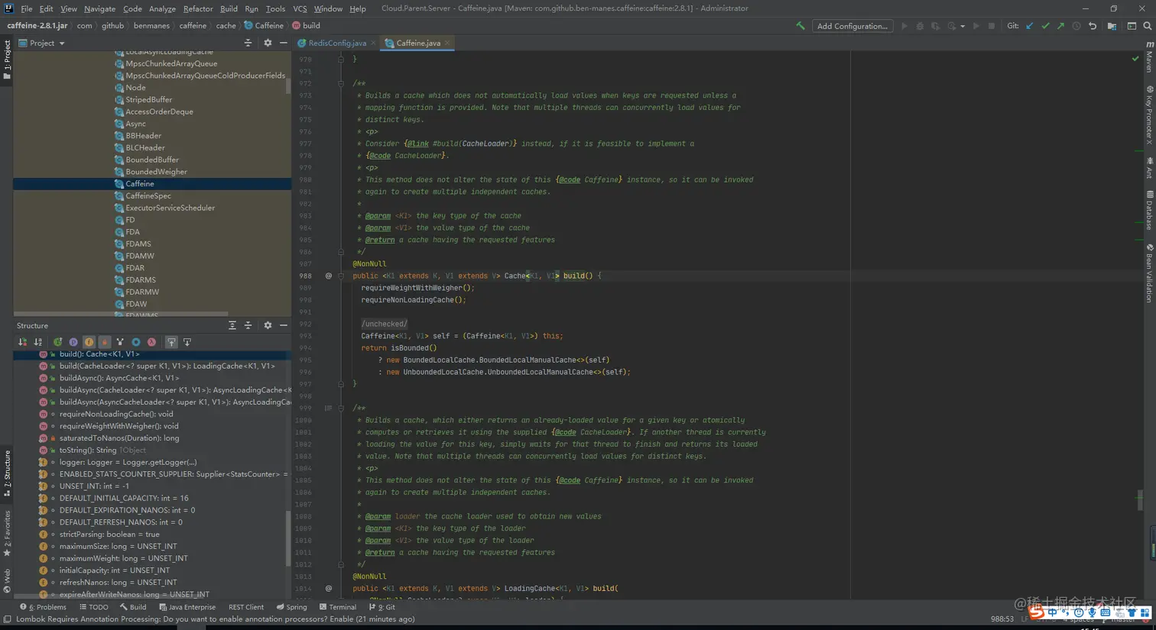Screen dimensions: 1156x630
Task: Collapse all in Structure panel
Action: coord(248,325)
